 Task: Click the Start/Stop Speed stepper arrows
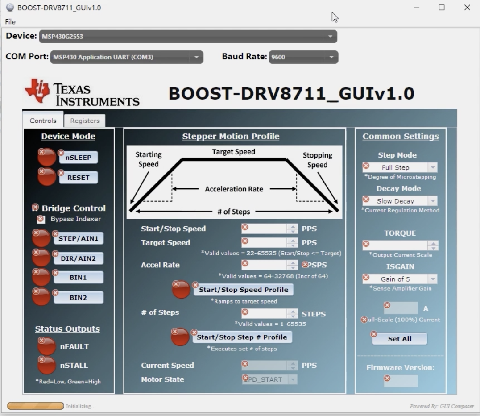click(x=293, y=229)
